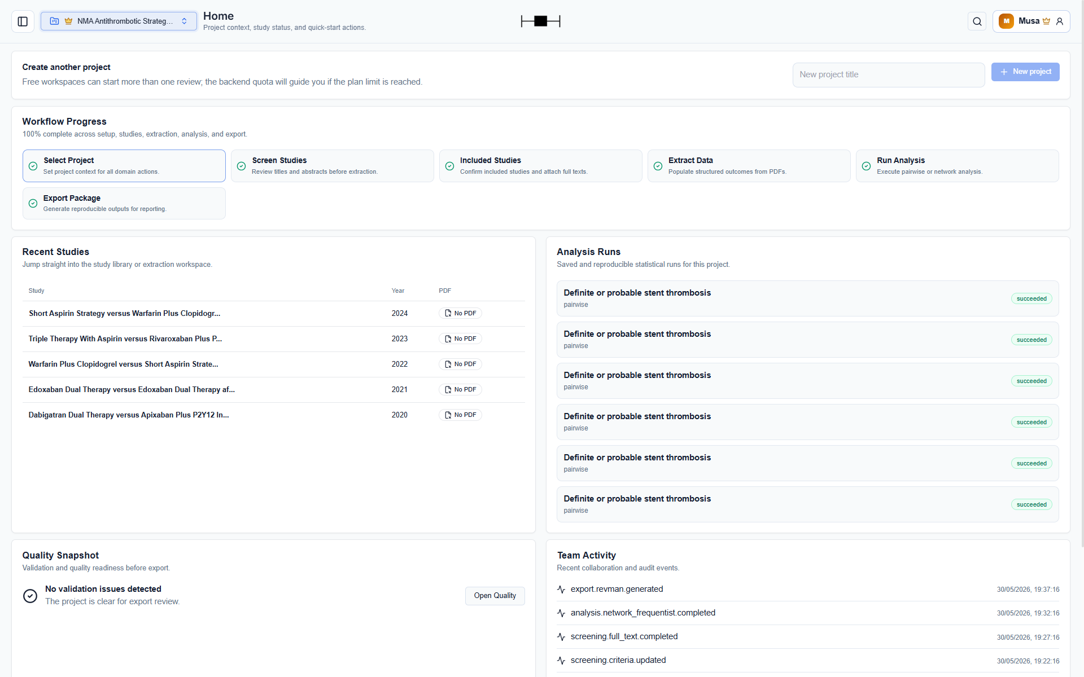Screen dimensions: 1084x677
Task: Click the validation check circle icon
Action: [x=30, y=596]
